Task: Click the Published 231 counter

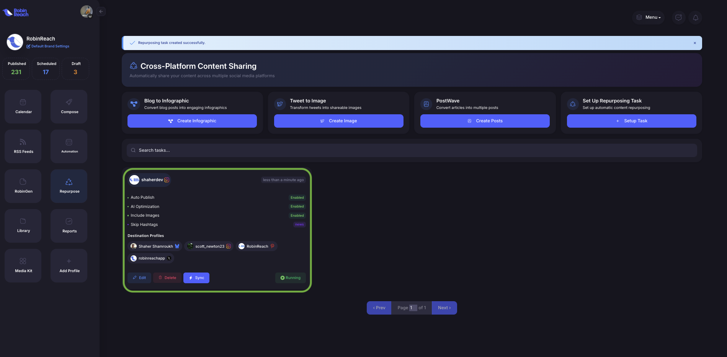Action: pos(16,68)
